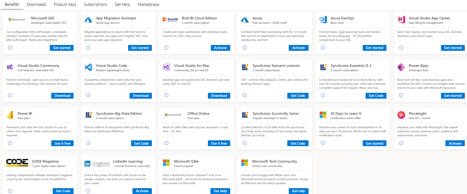The height and width of the screenshot is (194, 467).
Task: Open info icon on App Migration Assistant card
Action: pyautogui.click(x=89, y=47)
